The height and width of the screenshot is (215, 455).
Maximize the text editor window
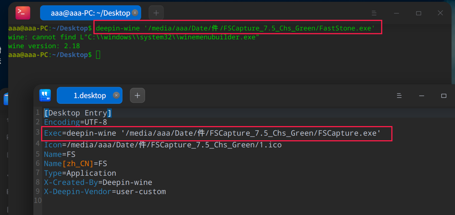444,96
